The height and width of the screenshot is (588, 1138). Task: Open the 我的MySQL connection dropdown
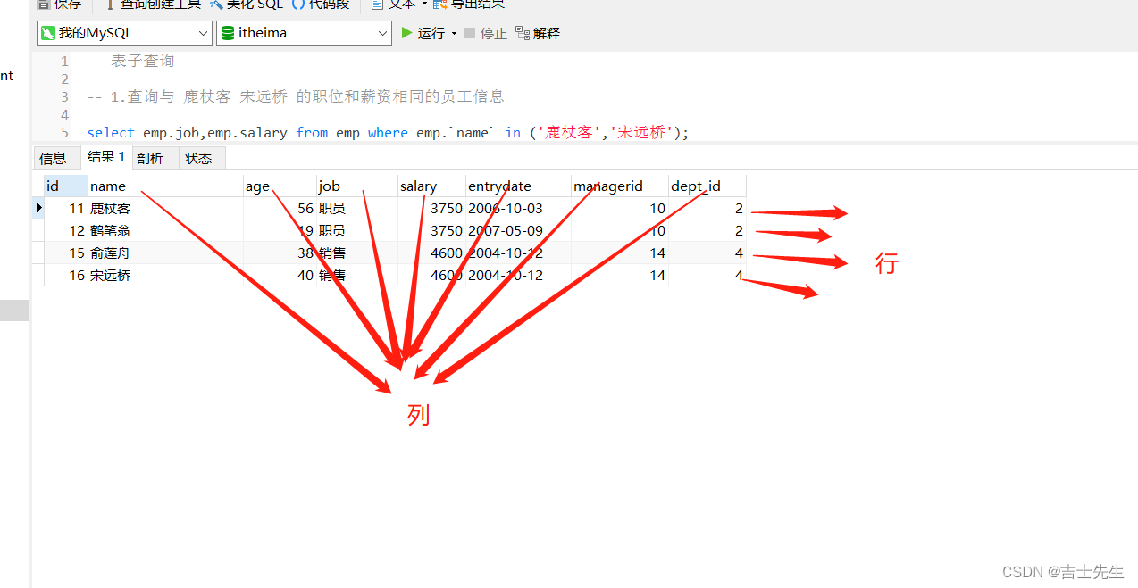124,33
